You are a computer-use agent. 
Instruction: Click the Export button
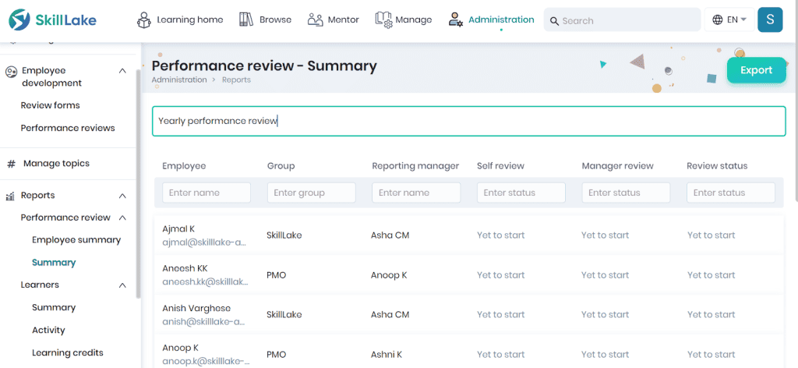click(x=756, y=70)
